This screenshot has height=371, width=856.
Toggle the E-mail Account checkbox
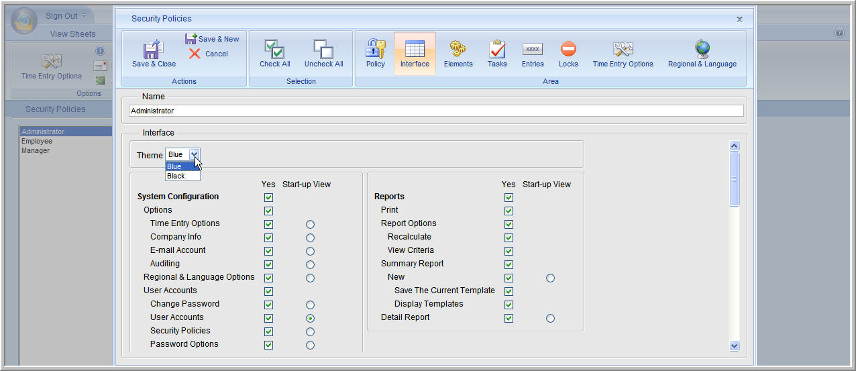pos(268,251)
